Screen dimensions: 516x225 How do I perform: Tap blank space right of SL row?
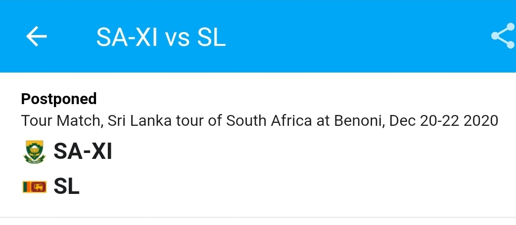pyautogui.click(x=296, y=187)
